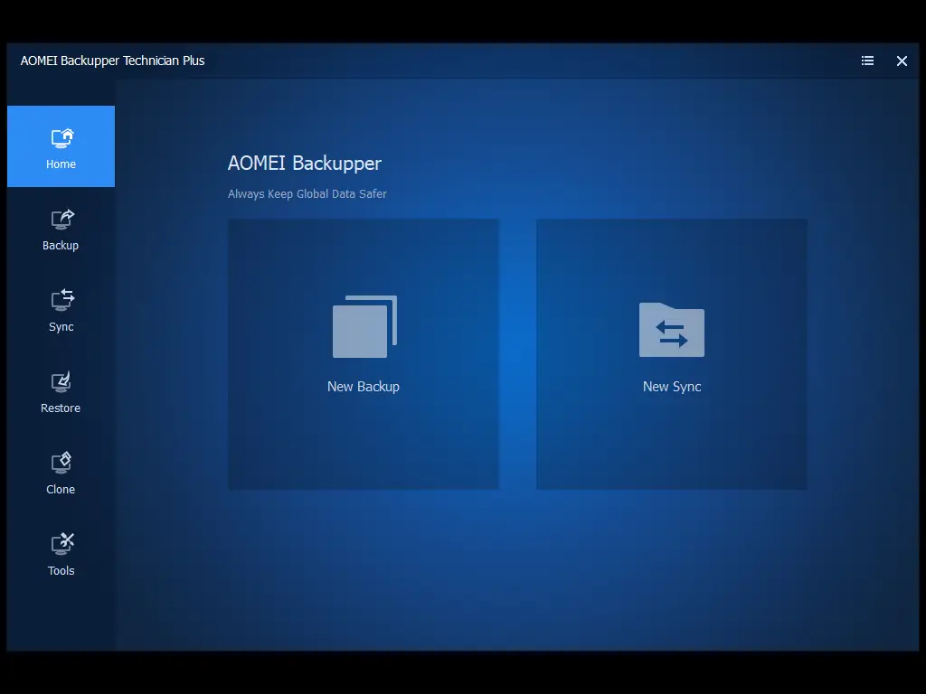Select the Sync icon in sidebar
Image resolution: width=926 pixels, height=694 pixels.
(61, 300)
